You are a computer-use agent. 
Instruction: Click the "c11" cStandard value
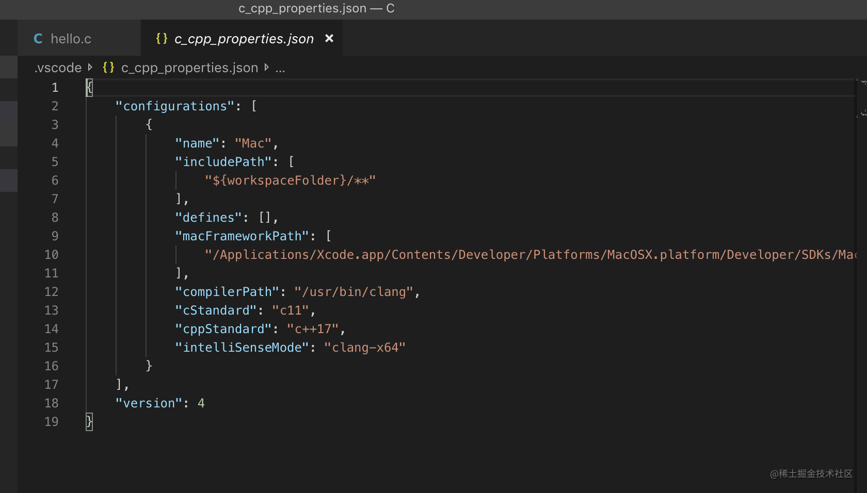[x=291, y=310]
